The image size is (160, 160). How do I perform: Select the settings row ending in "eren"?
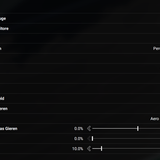coord(80,109)
